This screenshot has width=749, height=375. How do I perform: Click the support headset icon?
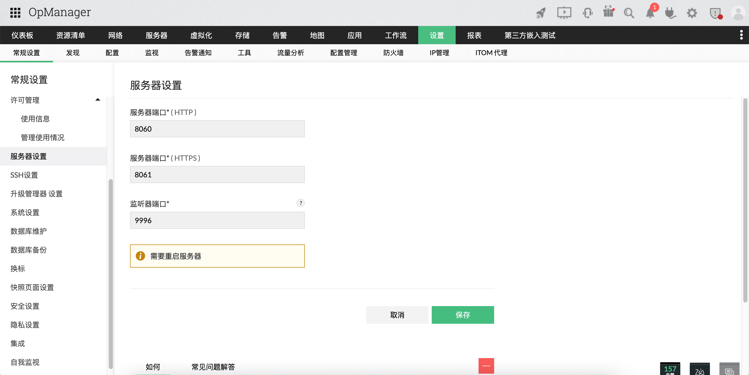[x=587, y=13]
